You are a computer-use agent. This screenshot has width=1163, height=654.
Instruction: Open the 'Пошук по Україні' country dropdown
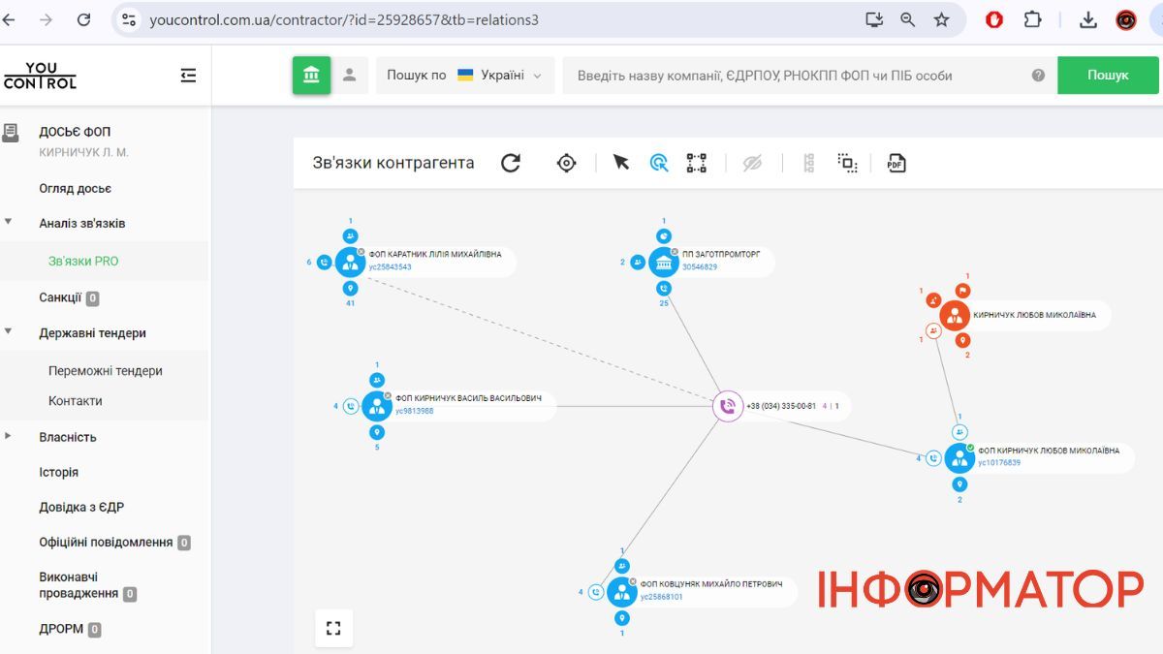[464, 76]
